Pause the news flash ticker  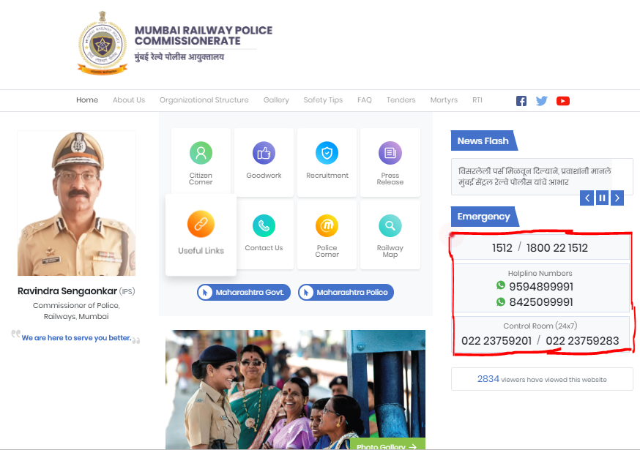point(602,198)
